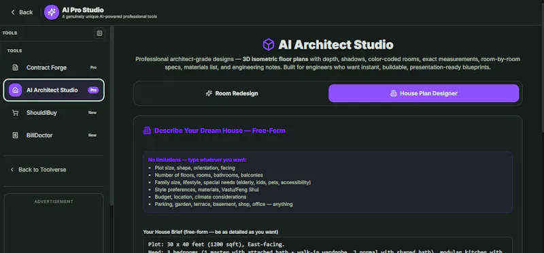Click the New label beside BillDoctor
The image size is (544, 253).
pos(92,135)
